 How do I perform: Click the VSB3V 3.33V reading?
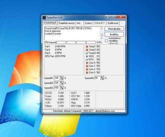[80, 99]
